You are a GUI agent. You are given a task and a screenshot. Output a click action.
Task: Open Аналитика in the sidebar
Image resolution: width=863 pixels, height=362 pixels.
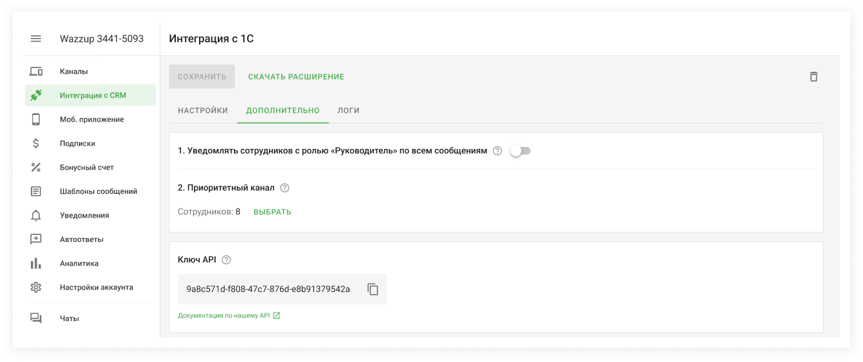[x=79, y=263]
